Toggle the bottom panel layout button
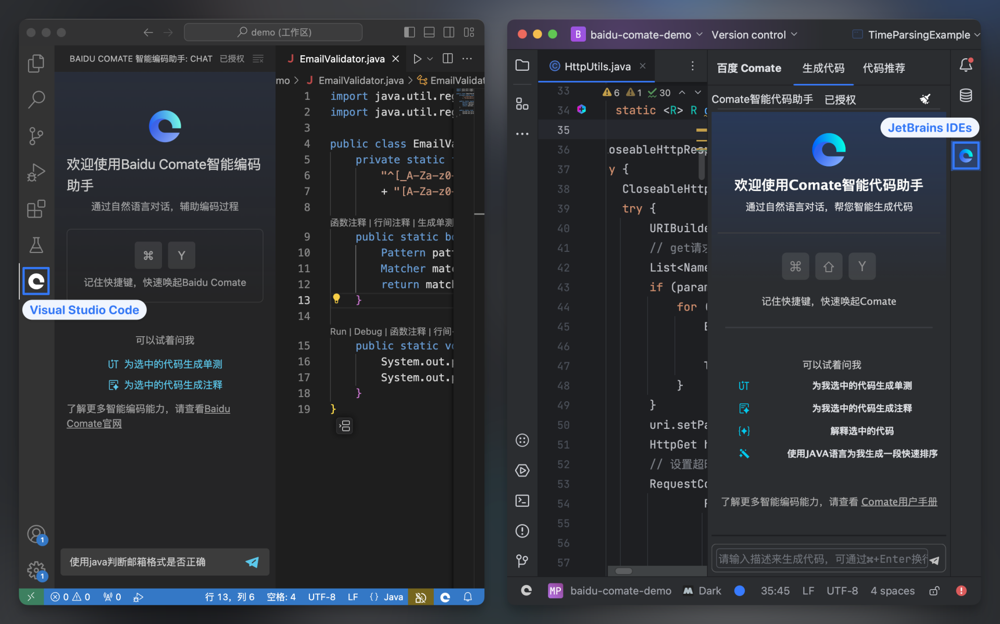1000x624 pixels. tap(429, 32)
